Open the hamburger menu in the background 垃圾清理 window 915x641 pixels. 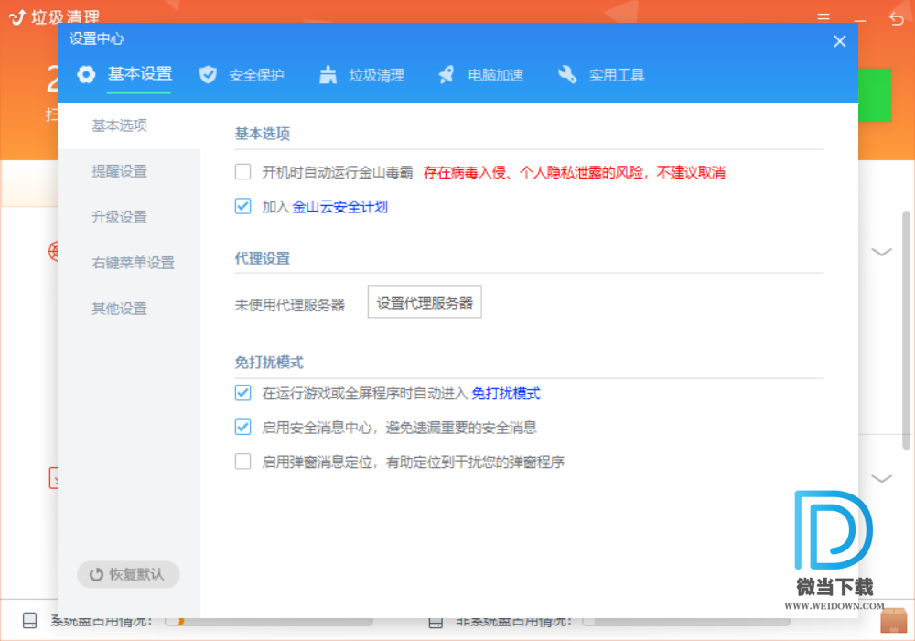click(823, 17)
